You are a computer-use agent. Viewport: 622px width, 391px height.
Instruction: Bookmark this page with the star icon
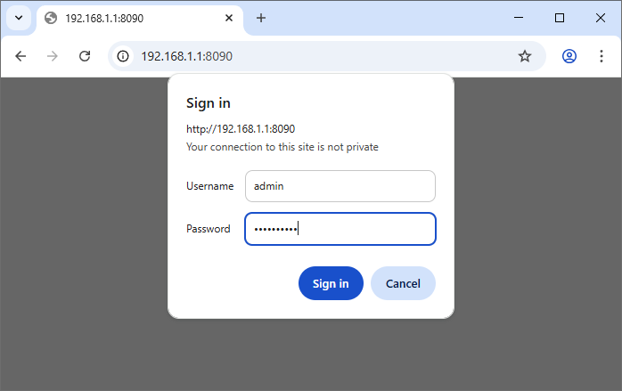[x=525, y=56]
